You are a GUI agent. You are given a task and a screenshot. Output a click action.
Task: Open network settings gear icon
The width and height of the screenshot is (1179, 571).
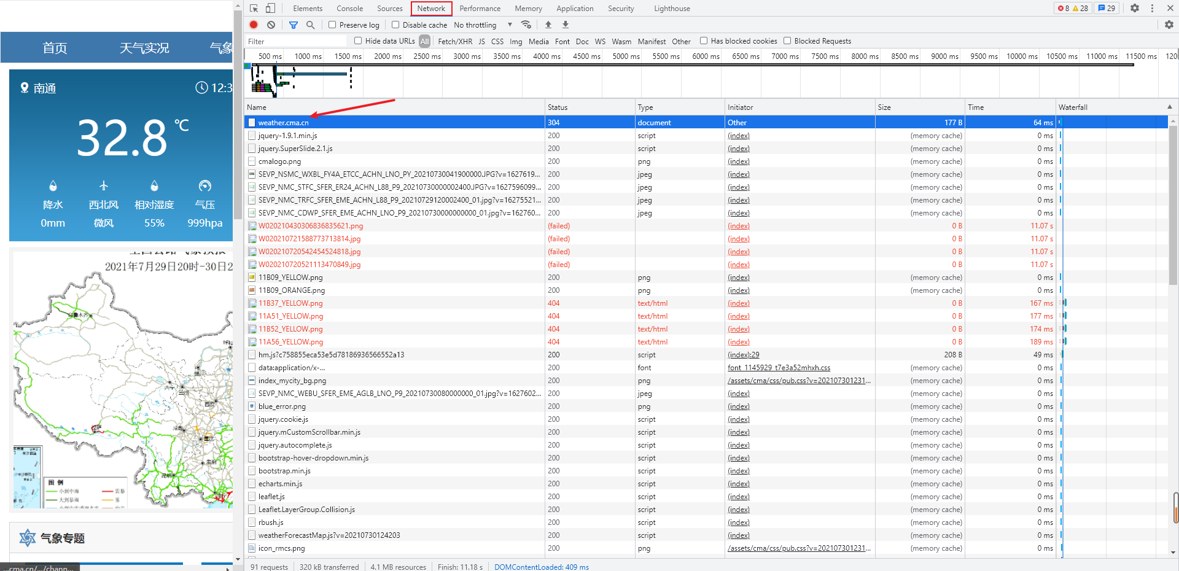point(1169,25)
